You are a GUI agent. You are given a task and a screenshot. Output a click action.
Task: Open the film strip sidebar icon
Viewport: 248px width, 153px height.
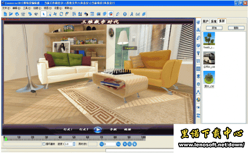198,69
